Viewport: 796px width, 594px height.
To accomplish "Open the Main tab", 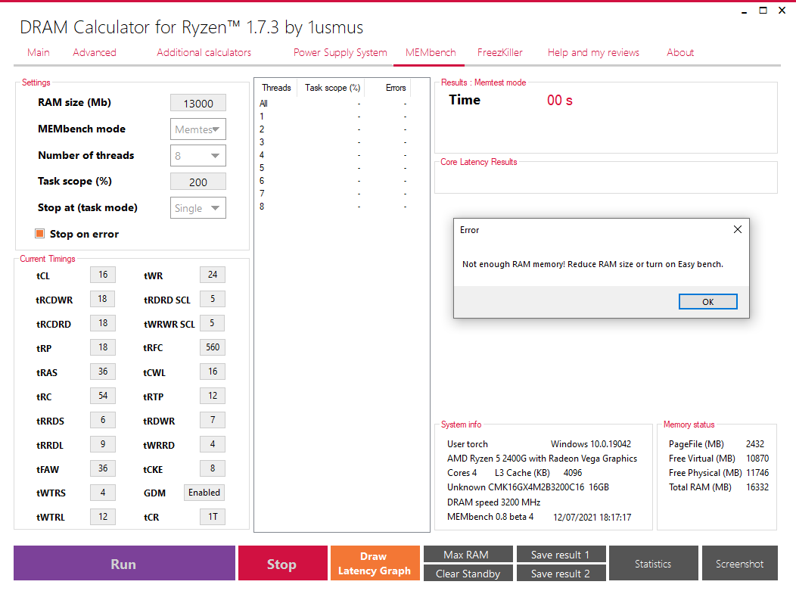I will [x=39, y=52].
